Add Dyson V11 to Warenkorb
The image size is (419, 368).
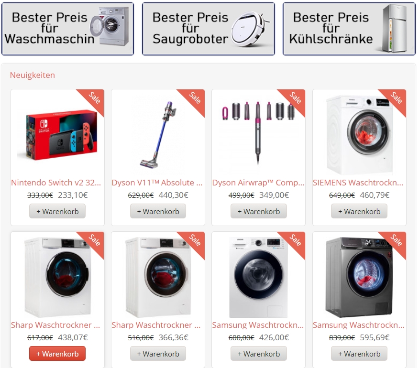(x=158, y=211)
